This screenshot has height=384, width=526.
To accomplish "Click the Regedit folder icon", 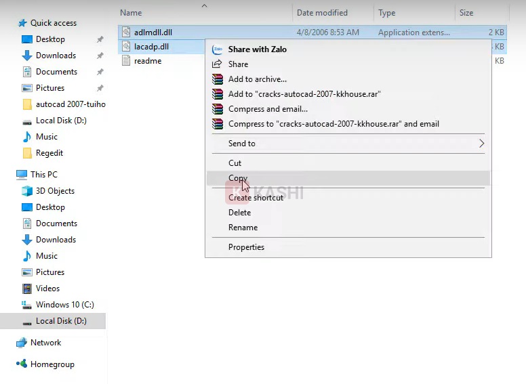I will coord(27,153).
